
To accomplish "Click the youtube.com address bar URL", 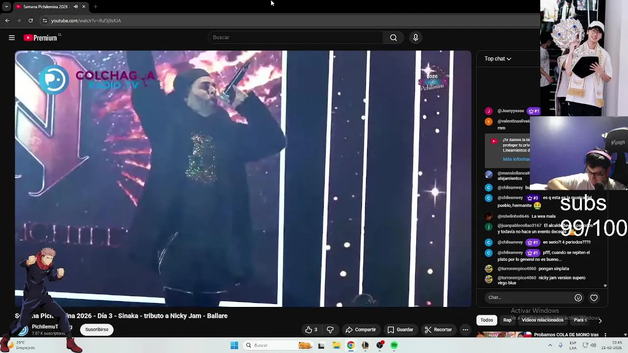I will pyautogui.click(x=86, y=21).
